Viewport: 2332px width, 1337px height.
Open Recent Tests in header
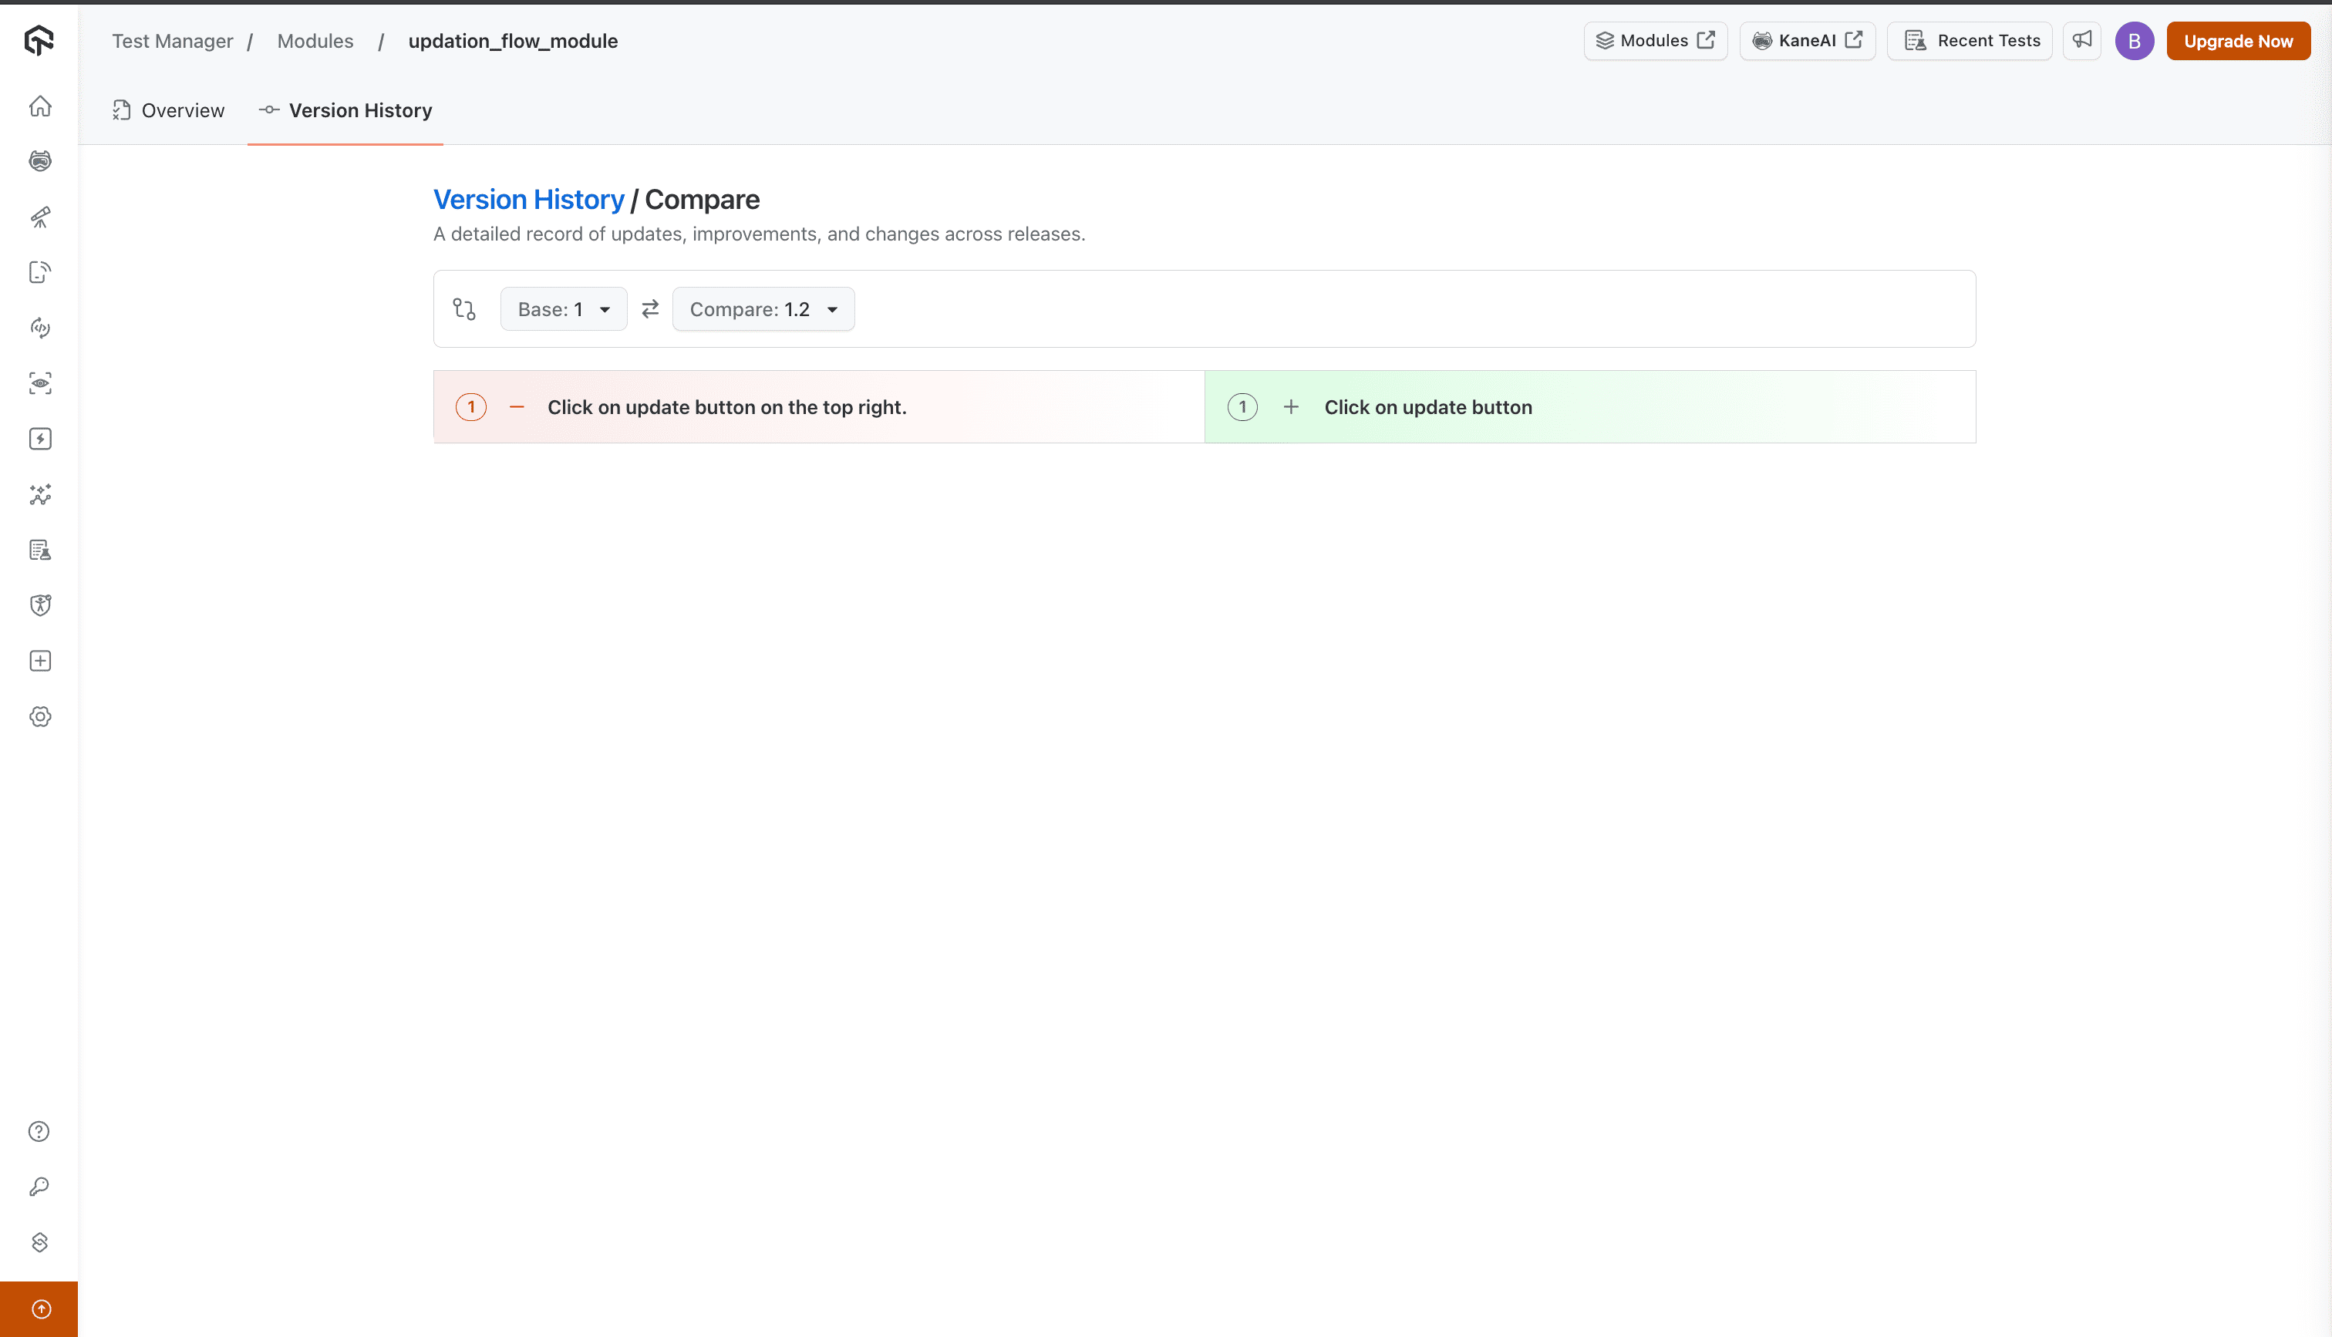[x=1970, y=40]
